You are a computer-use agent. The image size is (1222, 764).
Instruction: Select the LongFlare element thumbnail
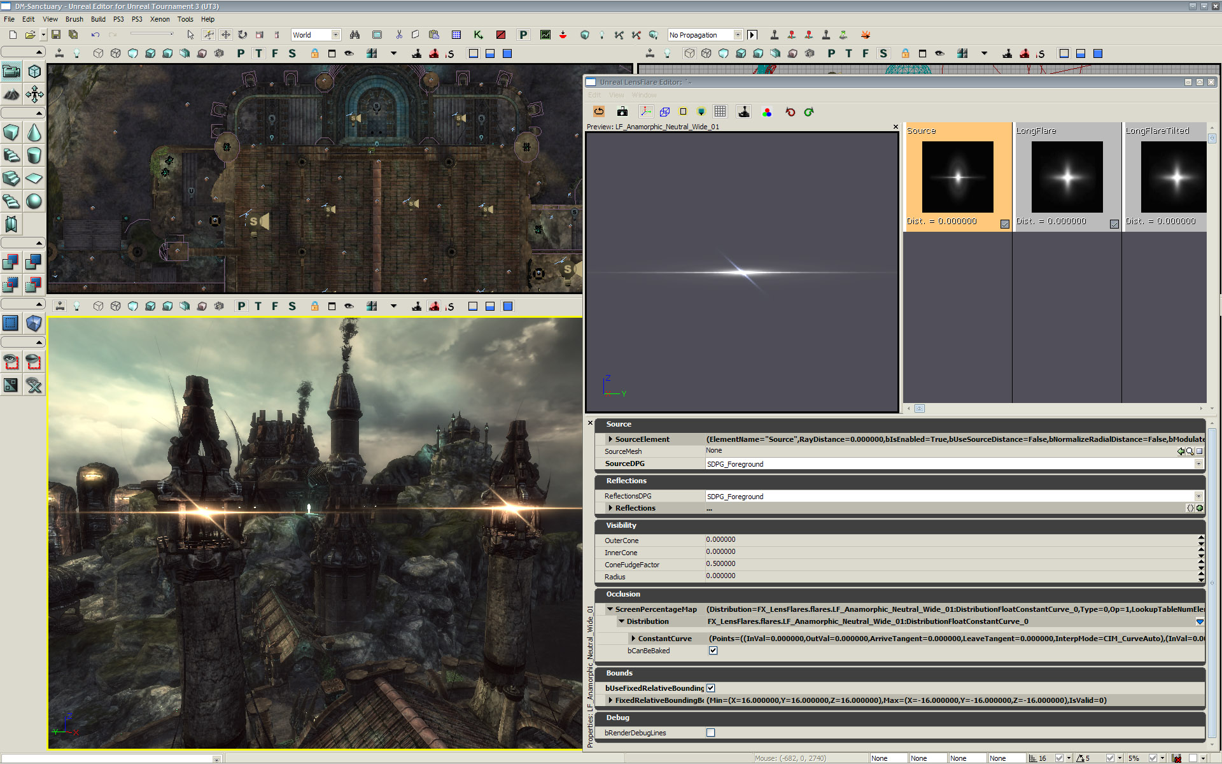[1067, 177]
